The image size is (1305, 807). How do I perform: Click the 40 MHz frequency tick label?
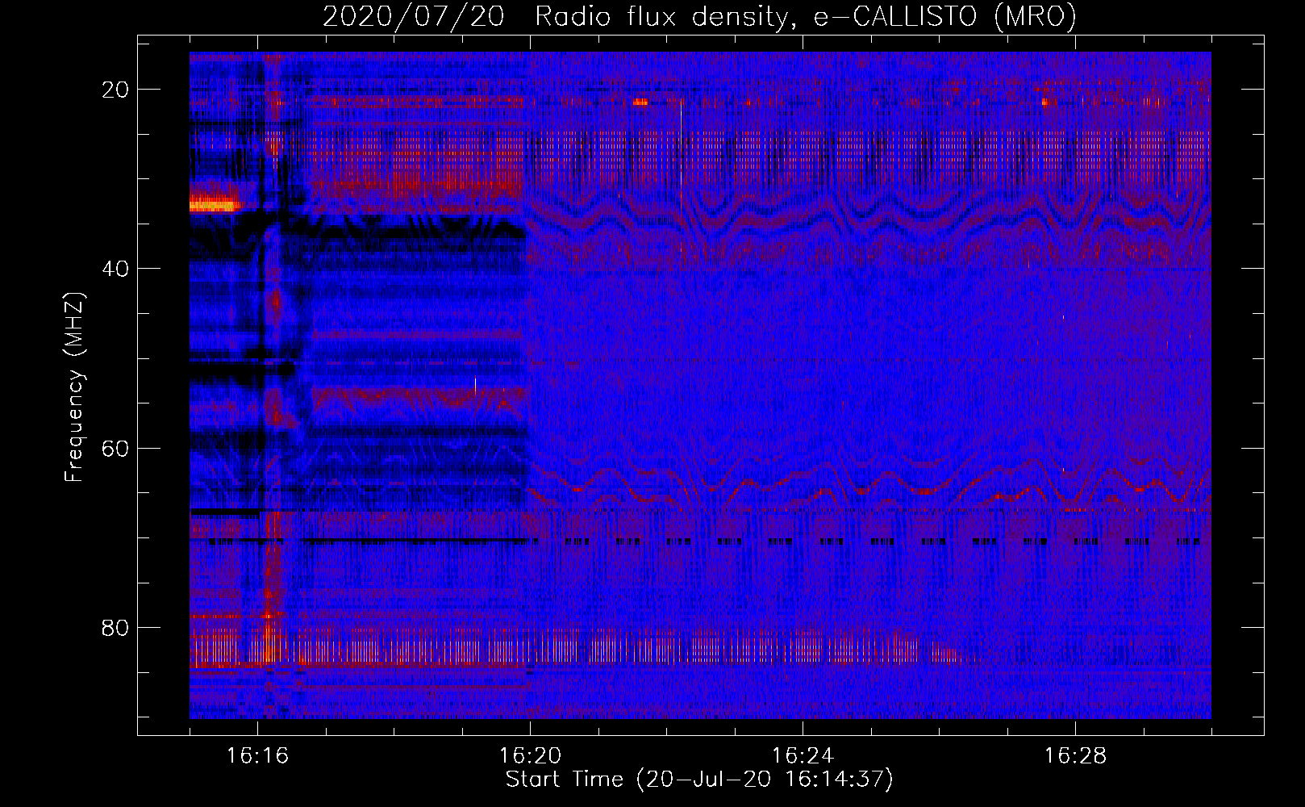click(x=115, y=269)
